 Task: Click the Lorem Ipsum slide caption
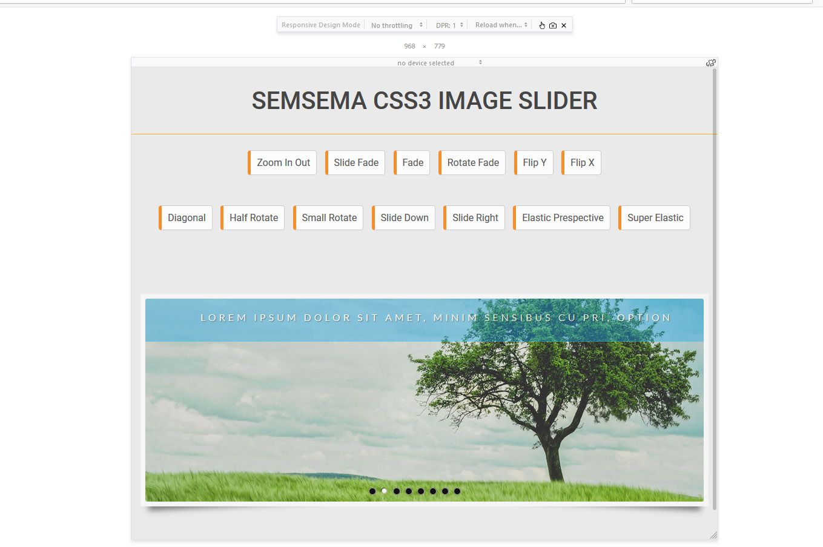[x=436, y=317]
